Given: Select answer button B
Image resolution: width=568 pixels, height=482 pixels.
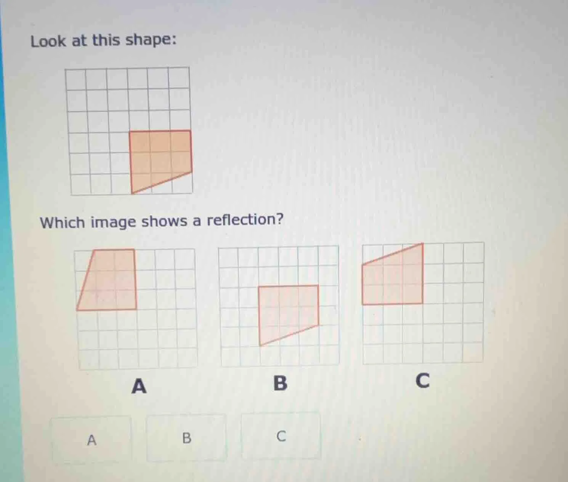Looking at the screenshot, I should (x=187, y=438).
